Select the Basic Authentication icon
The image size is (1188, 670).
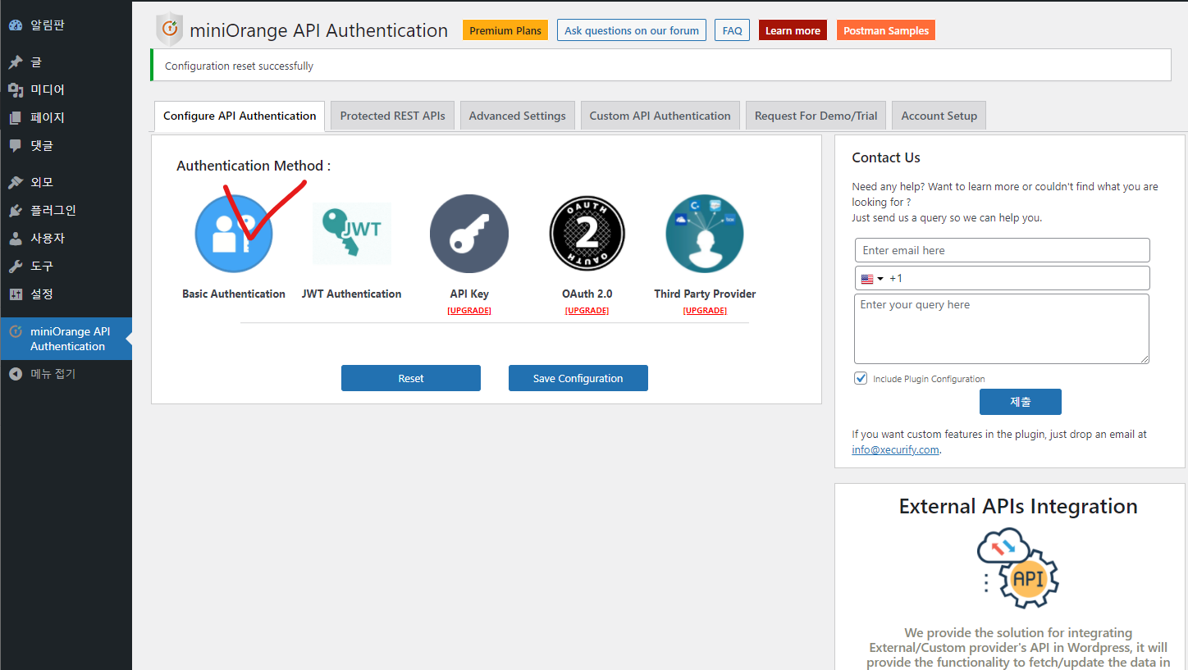(x=234, y=234)
